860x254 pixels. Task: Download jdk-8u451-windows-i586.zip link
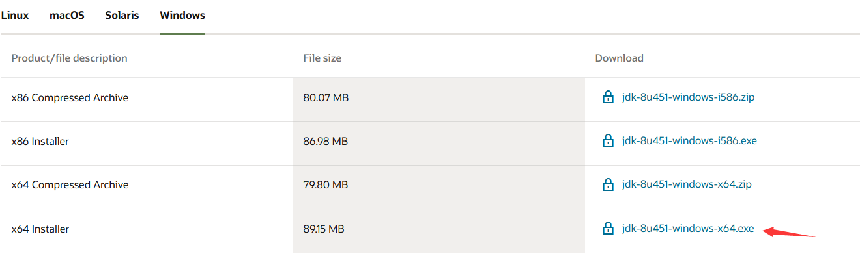tap(688, 97)
